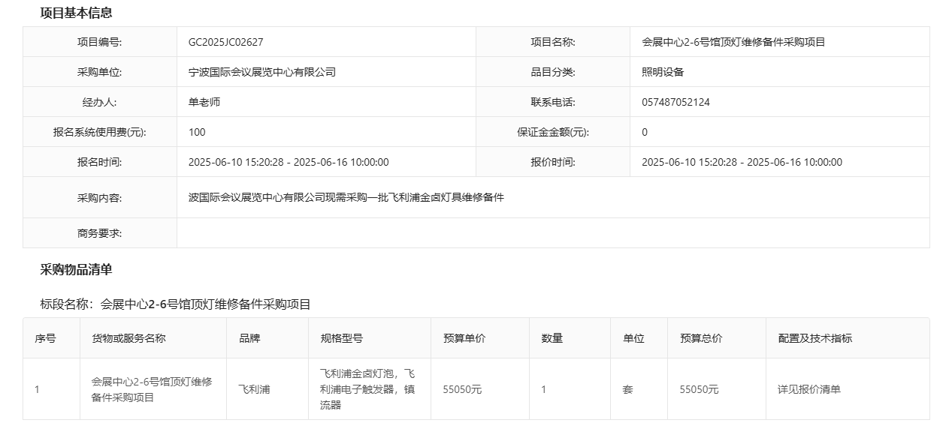Select purchaser 宁波国际会议展览中心有限公司
This screenshot has width=949, height=432.
tap(261, 72)
